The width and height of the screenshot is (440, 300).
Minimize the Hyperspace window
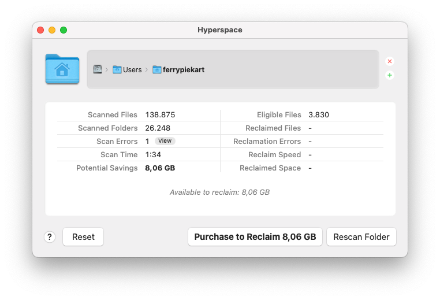coord(52,30)
